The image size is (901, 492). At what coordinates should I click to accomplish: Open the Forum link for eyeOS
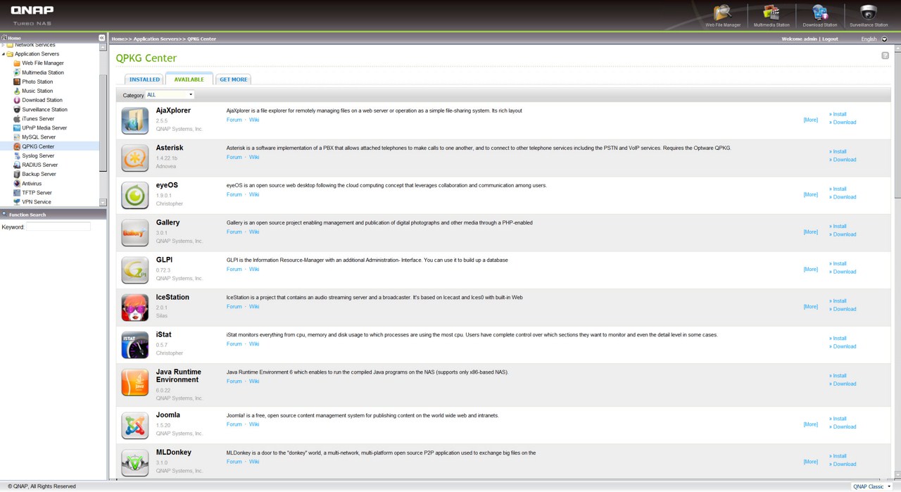tap(234, 195)
